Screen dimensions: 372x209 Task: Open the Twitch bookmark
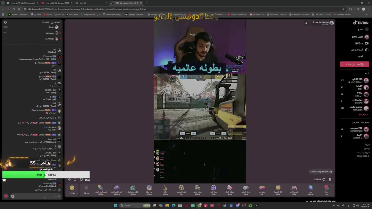coord(36,15)
